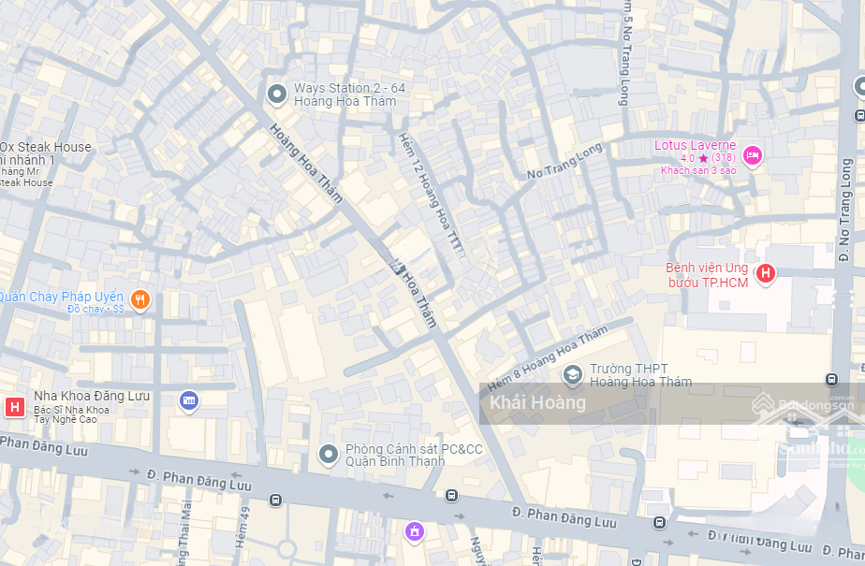Click the bus stop beside Trường THPT on Nơ Trang Long
The width and height of the screenshot is (865, 566).
coord(832,379)
